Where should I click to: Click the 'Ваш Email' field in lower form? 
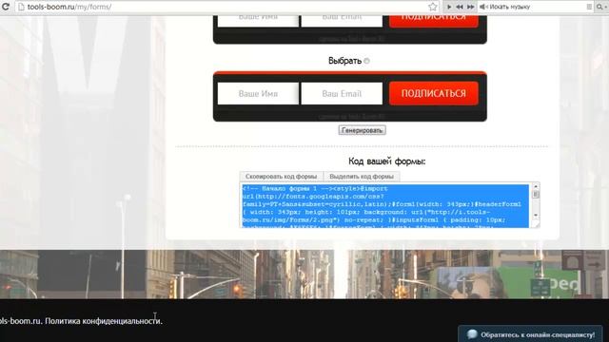click(342, 93)
